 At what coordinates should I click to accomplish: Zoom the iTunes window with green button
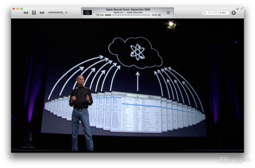(22, 9)
